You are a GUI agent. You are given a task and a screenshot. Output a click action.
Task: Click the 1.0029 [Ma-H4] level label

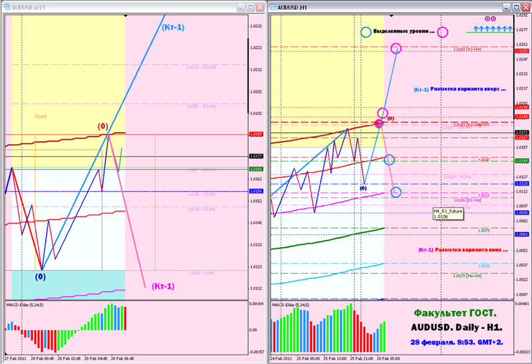pyautogui.click(x=467, y=276)
